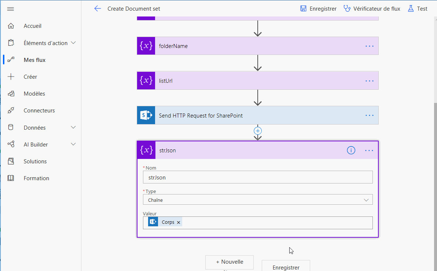Click the Connecteurs plug icon

coord(11,111)
